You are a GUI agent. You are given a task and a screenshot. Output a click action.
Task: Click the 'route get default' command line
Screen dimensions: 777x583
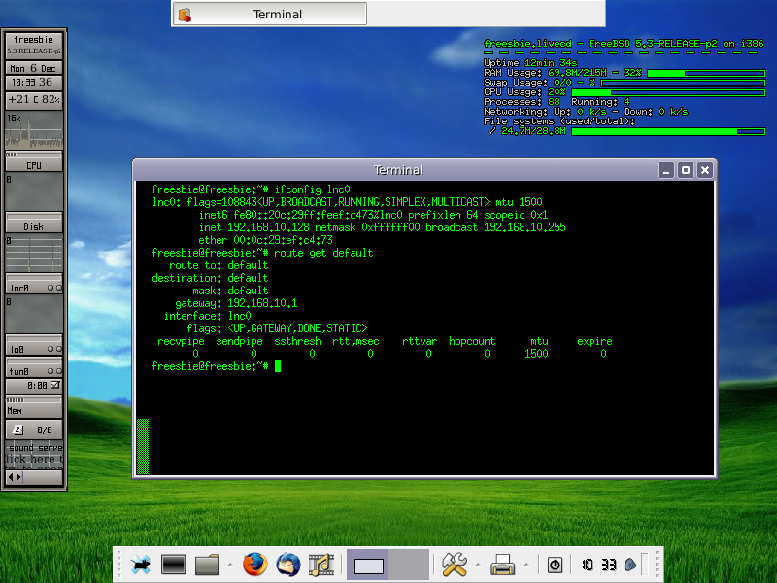coord(262,253)
